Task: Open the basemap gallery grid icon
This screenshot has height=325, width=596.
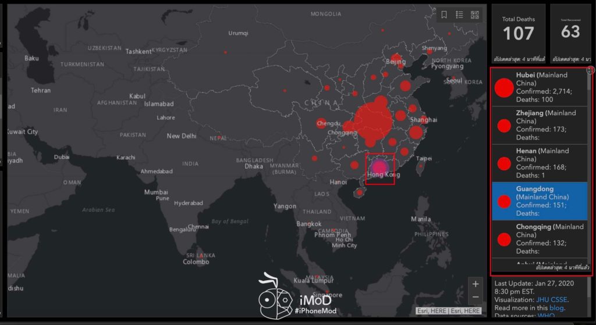Action: pyautogui.click(x=475, y=15)
